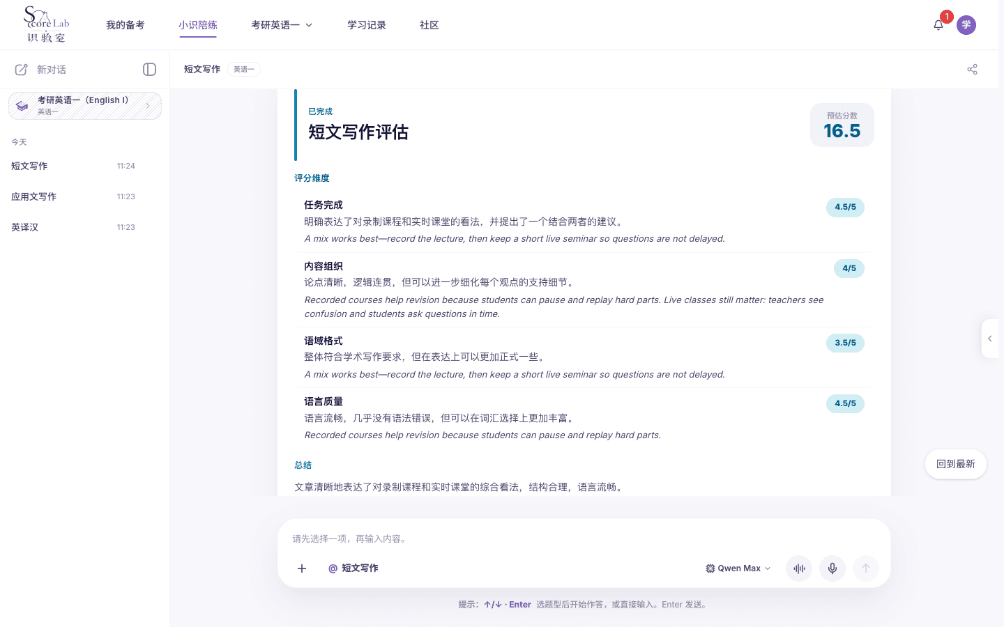Click the 任务完成 dimension heading

[x=324, y=205]
